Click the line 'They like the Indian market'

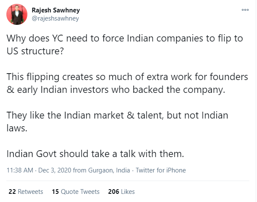coord(117,116)
